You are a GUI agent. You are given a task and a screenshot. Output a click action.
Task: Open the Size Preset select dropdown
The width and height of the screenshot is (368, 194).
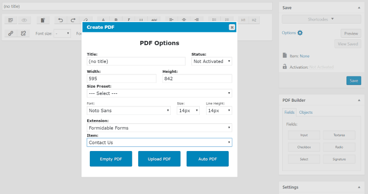[159, 93]
